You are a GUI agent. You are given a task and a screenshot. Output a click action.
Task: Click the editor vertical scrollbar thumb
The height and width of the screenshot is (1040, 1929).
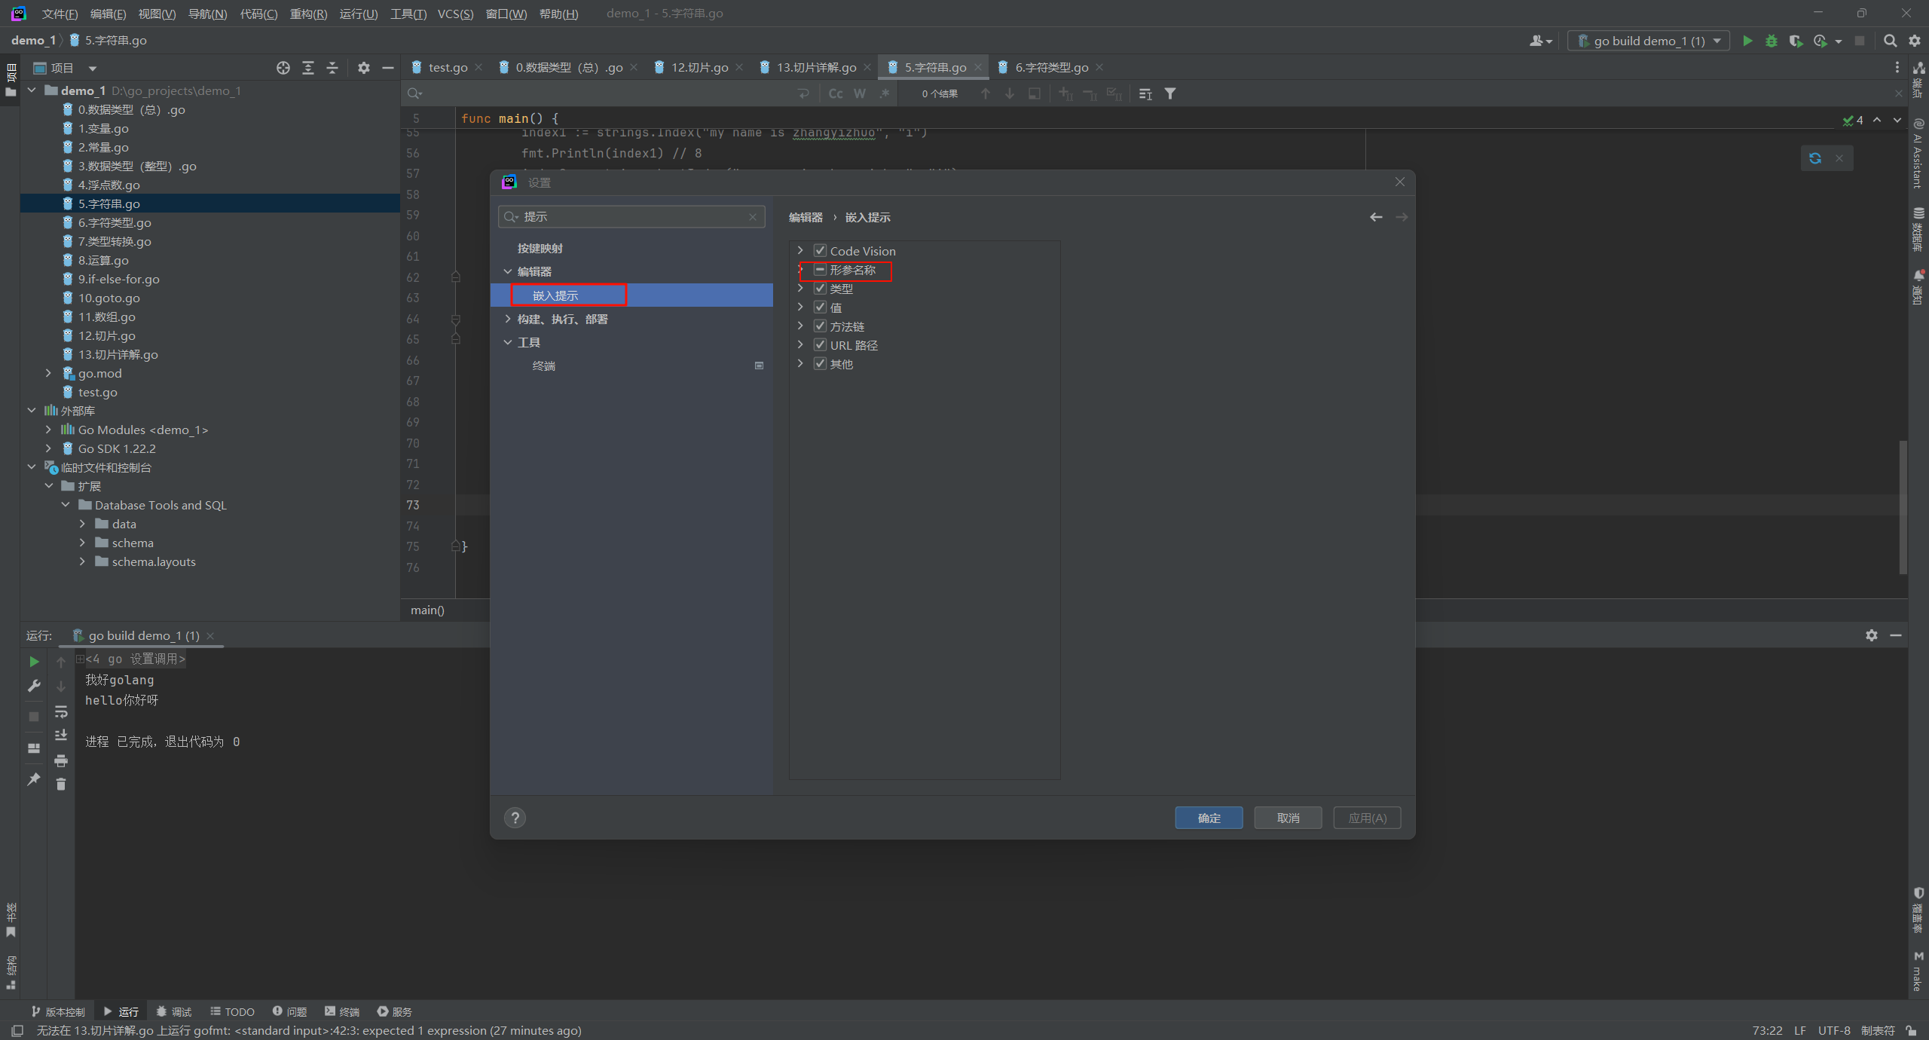(x=1903, y=506)
